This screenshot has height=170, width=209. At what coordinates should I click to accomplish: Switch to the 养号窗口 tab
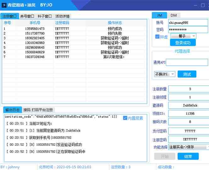[27, 16]
